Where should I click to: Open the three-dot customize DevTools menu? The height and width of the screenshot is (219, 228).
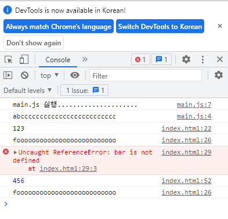click(202, 59)
